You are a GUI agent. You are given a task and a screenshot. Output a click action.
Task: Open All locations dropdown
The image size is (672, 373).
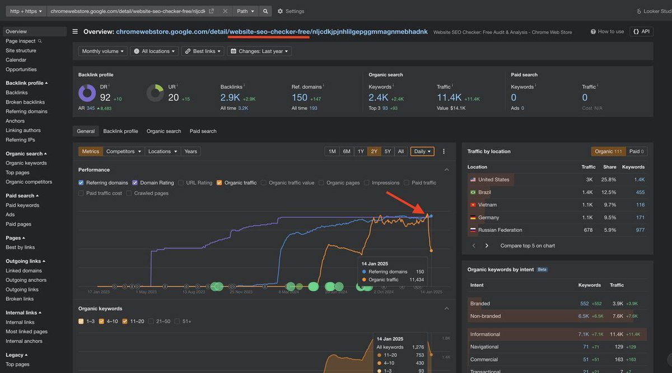pyautogui.click(x=154, y=51)
